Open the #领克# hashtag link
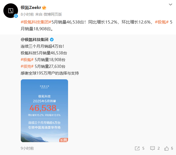Image resolution: width=176 pixels, height=155 pixels. coord(27,66)
